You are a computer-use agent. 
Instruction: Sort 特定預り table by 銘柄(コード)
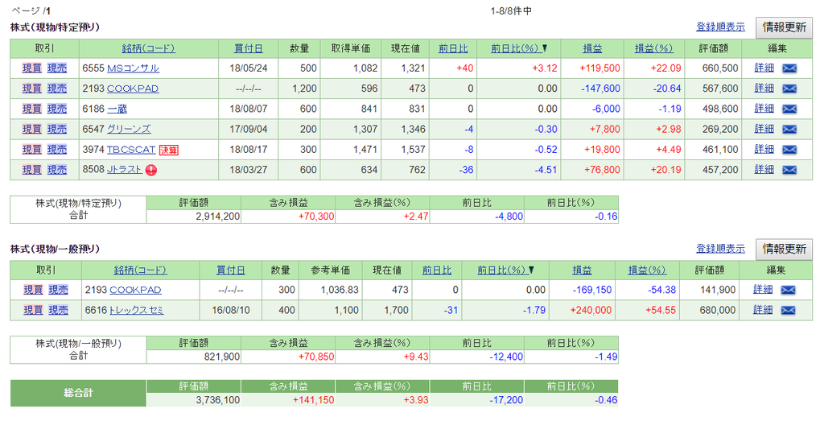pos(149,48)
